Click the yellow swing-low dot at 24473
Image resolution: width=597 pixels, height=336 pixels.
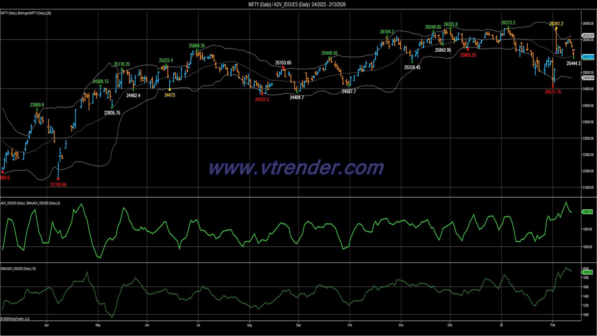[169, 90]
